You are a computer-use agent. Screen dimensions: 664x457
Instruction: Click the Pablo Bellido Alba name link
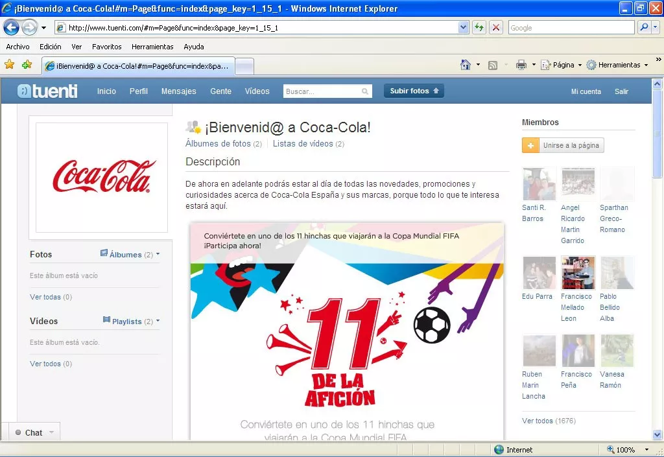tap(610, 307)
